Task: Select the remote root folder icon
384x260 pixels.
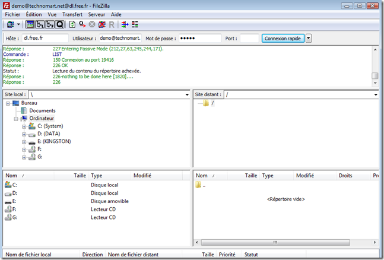Action: 206,103
